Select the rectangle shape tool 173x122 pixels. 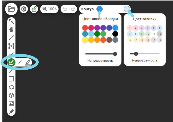pos(11,79)
